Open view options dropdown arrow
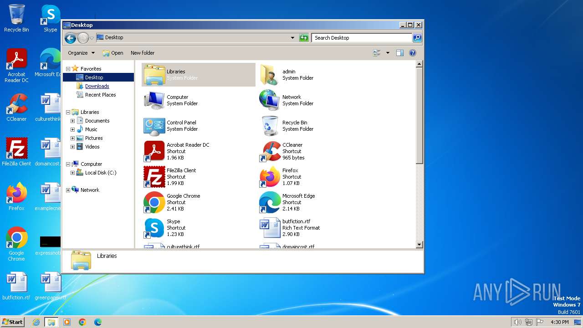583x328 pixels. [x=388, y=53]
